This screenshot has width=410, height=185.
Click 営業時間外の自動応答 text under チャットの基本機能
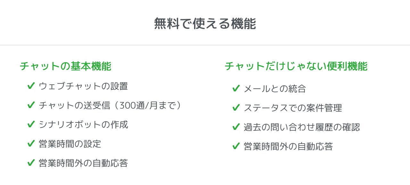coord(83,163)
